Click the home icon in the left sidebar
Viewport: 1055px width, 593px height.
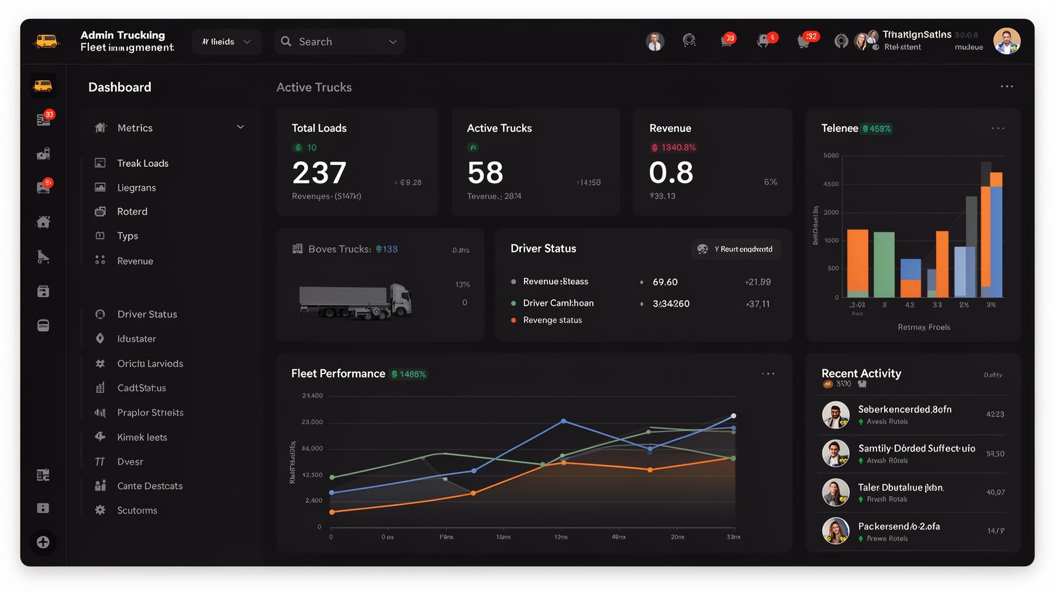coord(43,222)
